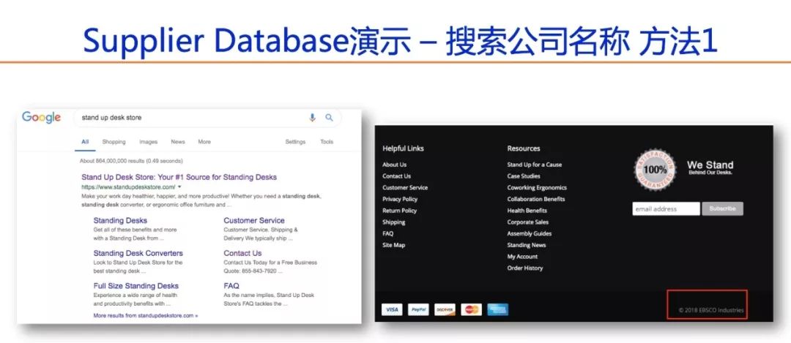Viewport: 791px width, 343px height.
Task: Switch to the News tab
Action: click(x=177, y=142)
